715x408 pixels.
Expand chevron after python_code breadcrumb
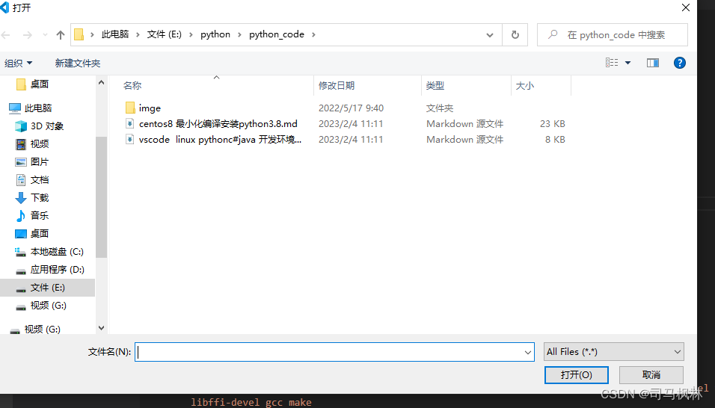coord(313,34)
